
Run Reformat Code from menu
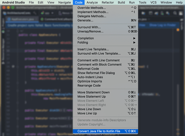coord(88,69)
